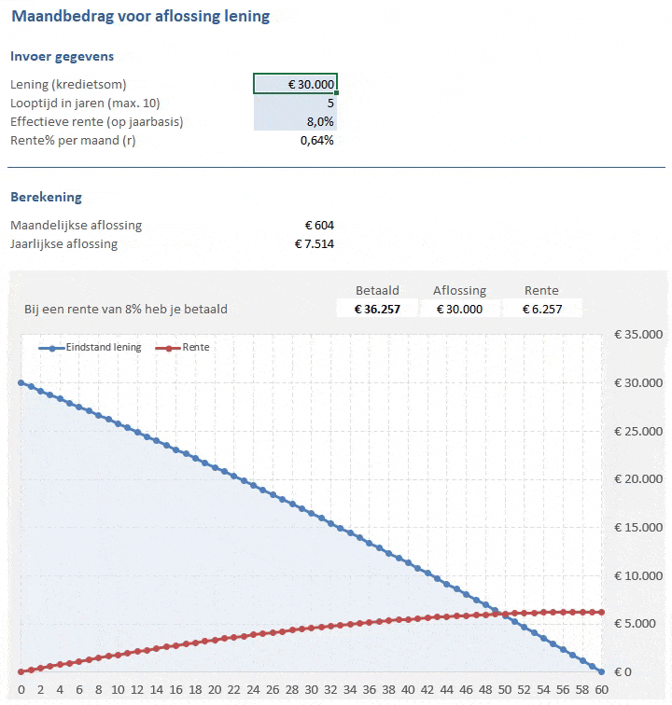Click the Looptijd in jaren (max. 10) label
672x705 pixels.
(x=85, y=103)
